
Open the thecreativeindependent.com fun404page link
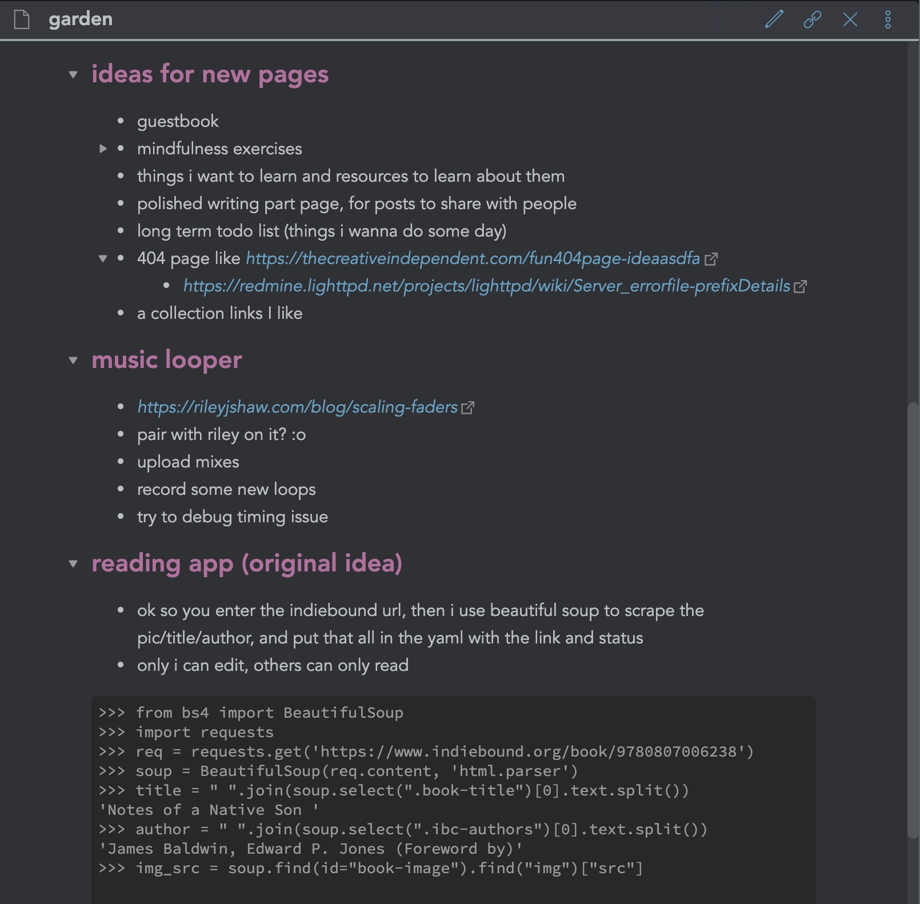coord(473,259)
